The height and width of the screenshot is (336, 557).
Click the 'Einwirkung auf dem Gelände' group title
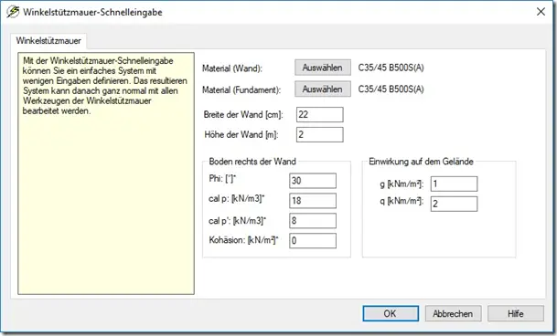coord(421,162)
